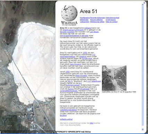Open the Willekeurig artikel link
Screen dimensions: 148x134
tap(97, 22)
